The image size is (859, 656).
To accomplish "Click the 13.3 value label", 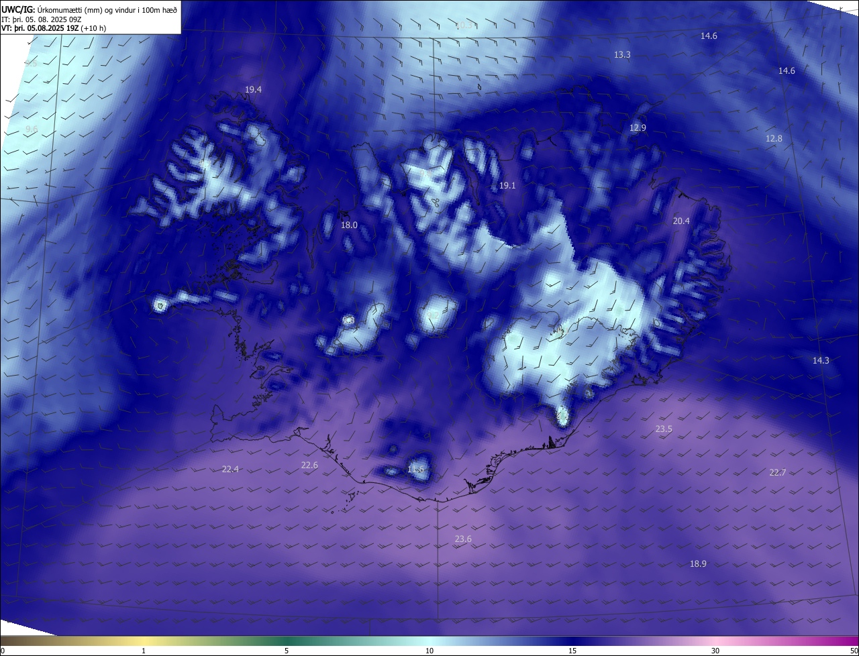I will coord(622,54).
